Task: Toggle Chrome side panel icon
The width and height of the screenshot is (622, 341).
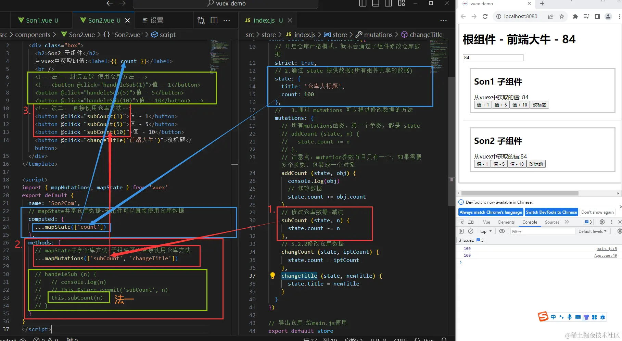Action: tap(597, 16)
